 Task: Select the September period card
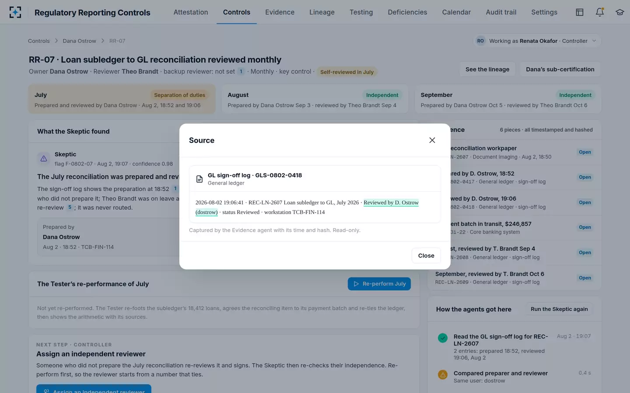507,99
